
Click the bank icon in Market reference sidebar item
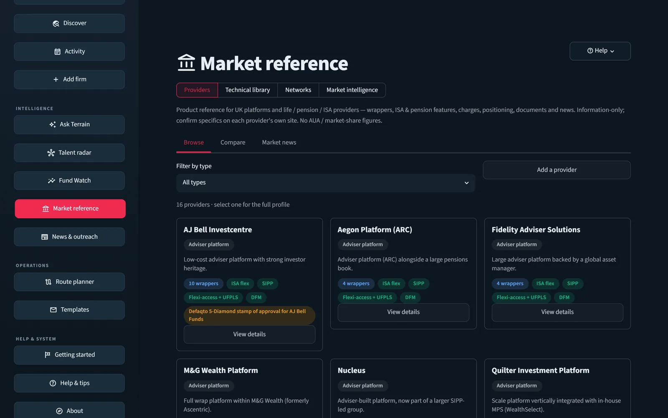pos(46,209)
